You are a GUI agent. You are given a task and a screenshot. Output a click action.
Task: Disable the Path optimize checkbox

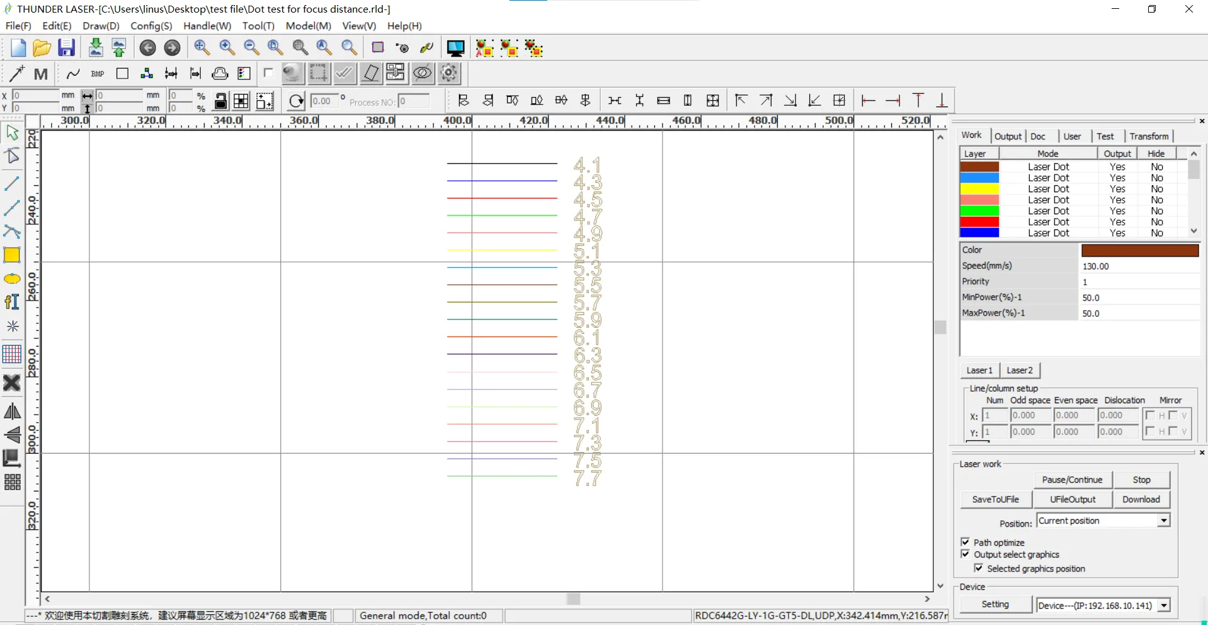coord(966,542)
